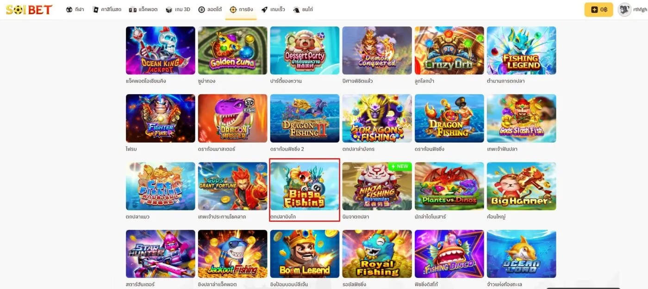The height and width of the screenshot is (289, 648).
Task: Play the Dessert Party game
Action: click(x=305, y=50)
